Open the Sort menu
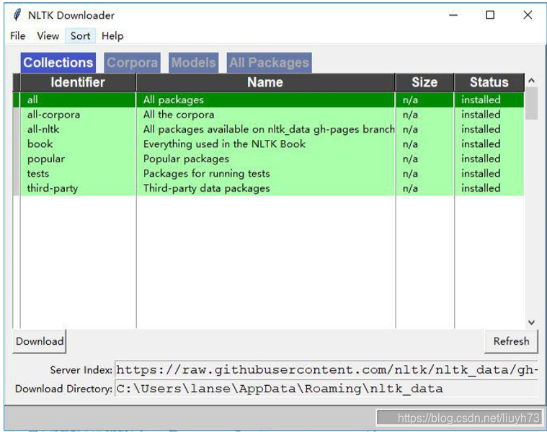The image size is (547, 432). point(80,36)
